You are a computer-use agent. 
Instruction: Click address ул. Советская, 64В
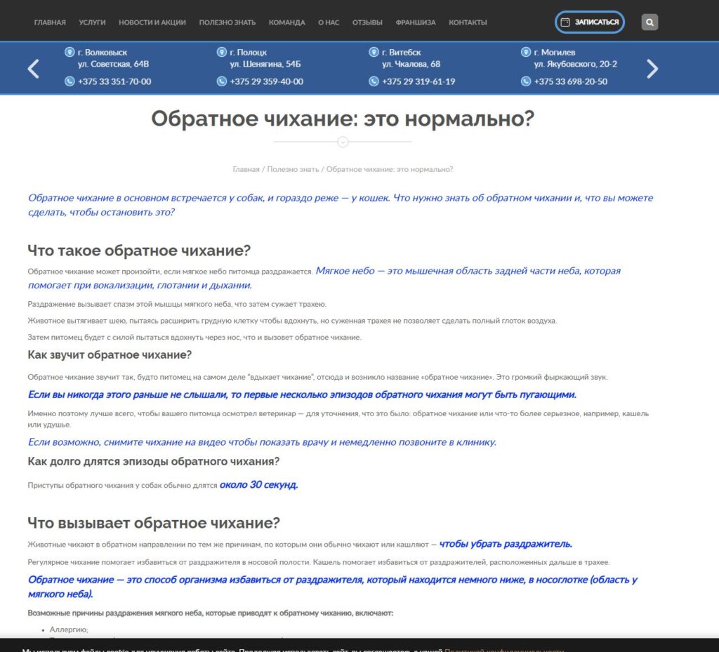tap(113, 64)
